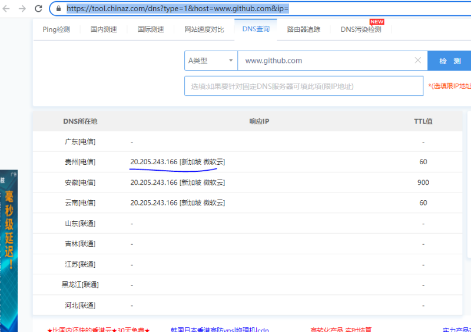The image size is (471, 332).
Task: Switch to the 国际测速 tab
Action: tap(151, 29)
